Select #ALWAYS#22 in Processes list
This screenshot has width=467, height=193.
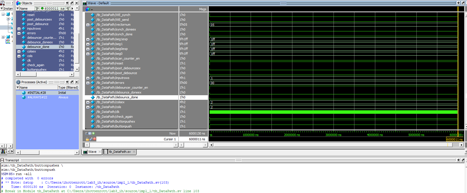coord(37,97)
